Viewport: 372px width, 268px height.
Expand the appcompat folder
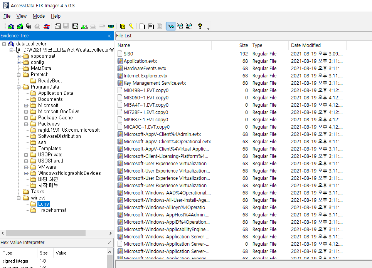[x=19, y=56]
